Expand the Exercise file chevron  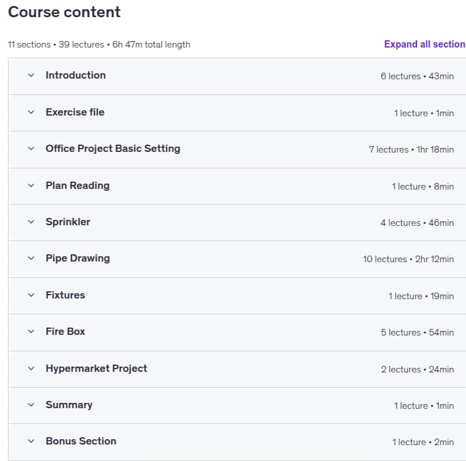pos(31,112)
